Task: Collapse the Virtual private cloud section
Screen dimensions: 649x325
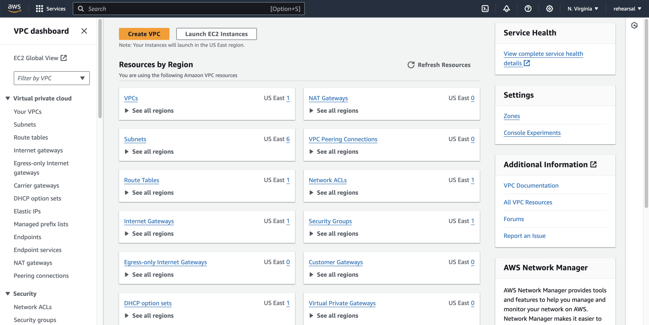Action: click(8, 98)
